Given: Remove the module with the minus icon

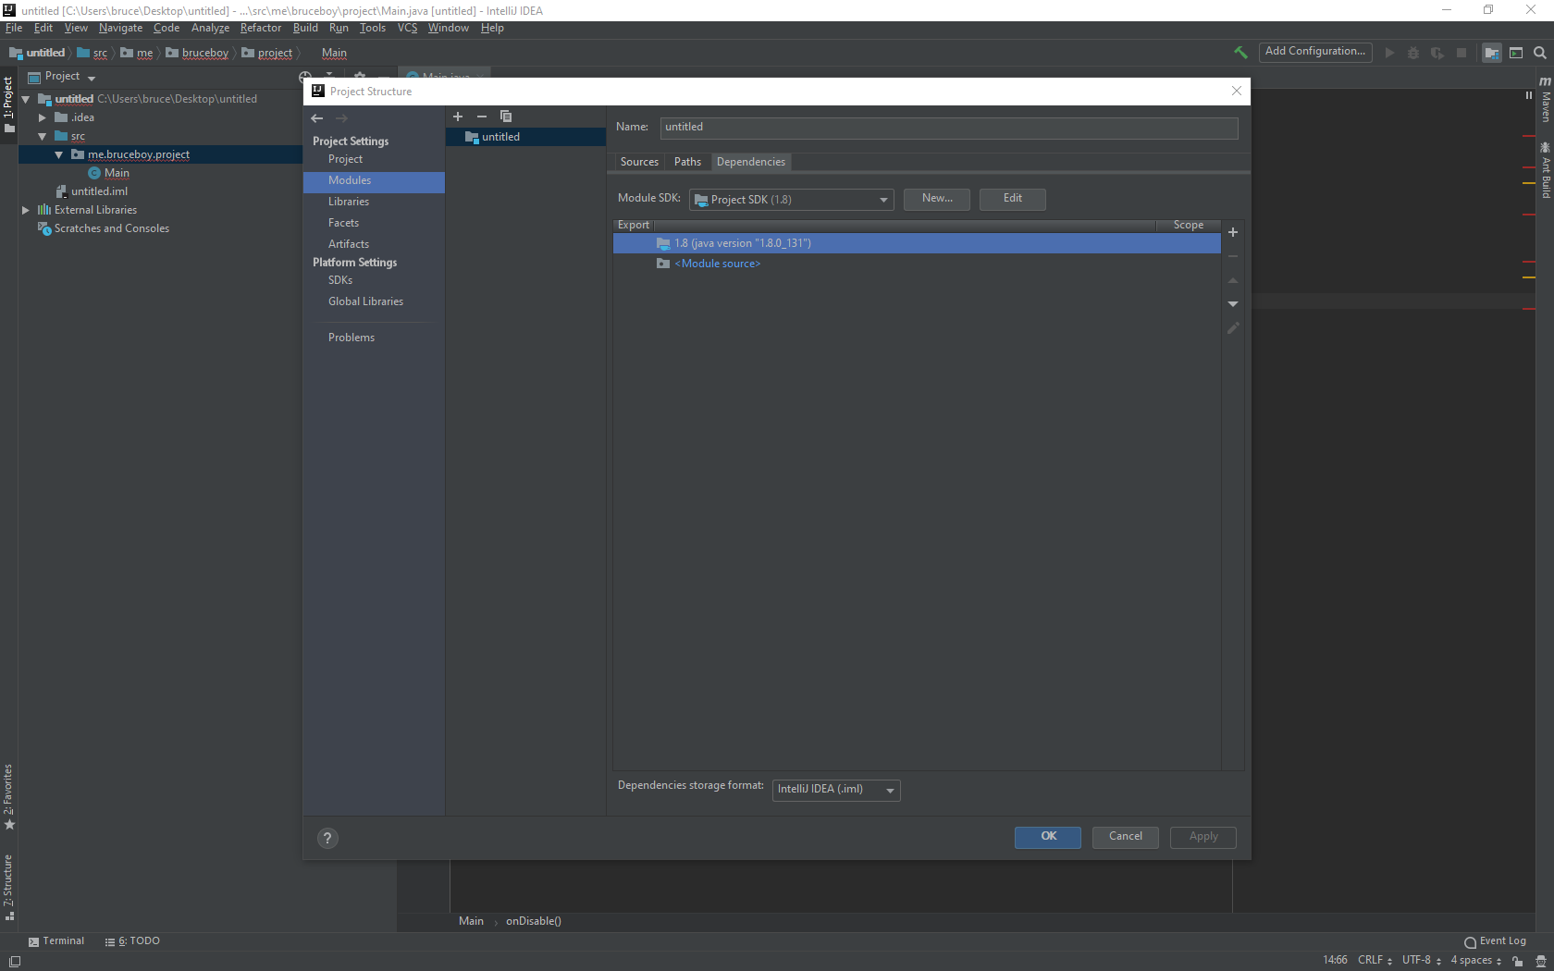Looking at the screenshot, I should pyautogui.click(x=482, y=117).
